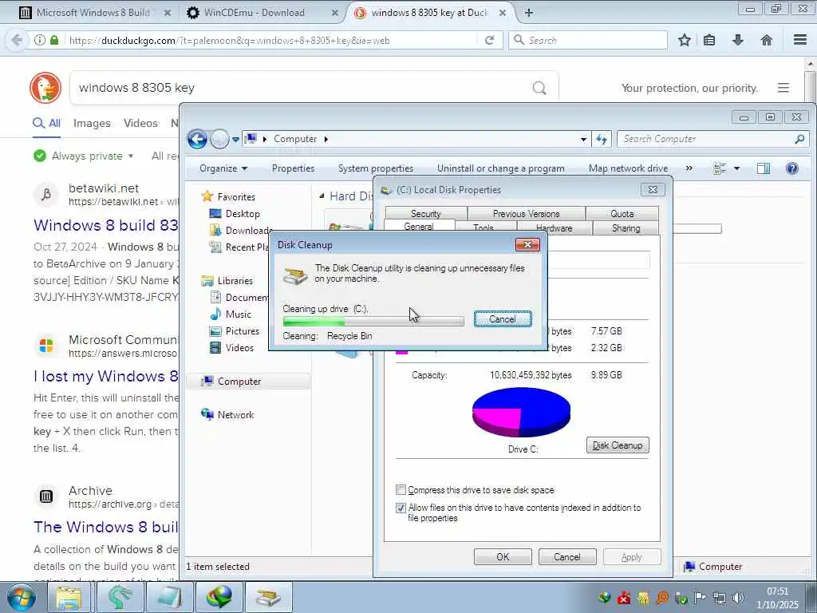Open Explorer address bar history dropdown

583,139
